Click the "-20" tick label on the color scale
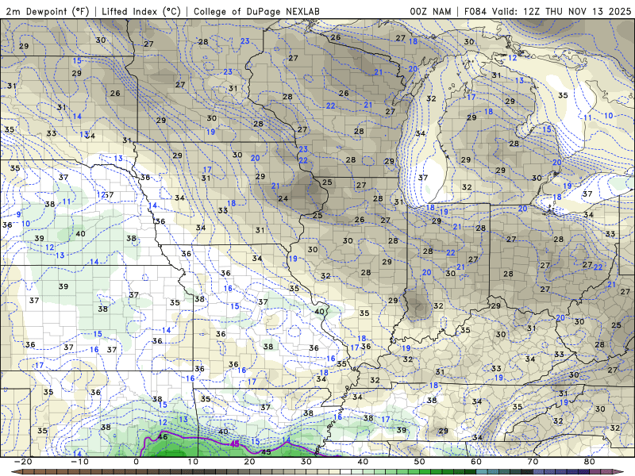The height and width of the screenshot is (476, 635). point(23,462)
